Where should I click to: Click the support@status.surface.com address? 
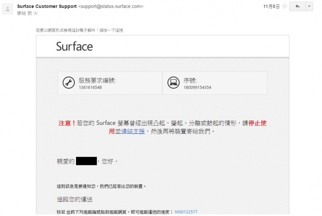tap(111, 6)
